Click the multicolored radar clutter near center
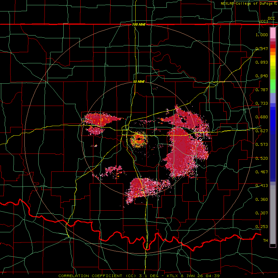The image size is (278, 278). [x=138, y=140]
